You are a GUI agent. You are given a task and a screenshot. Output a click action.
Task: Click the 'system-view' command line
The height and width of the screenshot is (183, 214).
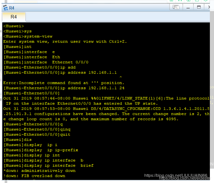pyautogui.click(x=28, y=36)
